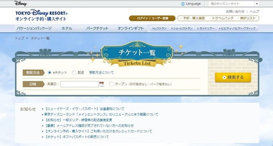The width and height of the screenshot is (273, 146).
Task: Go to ショーレストラン in the sub-navigation
Action: click(x=182, y=28)
